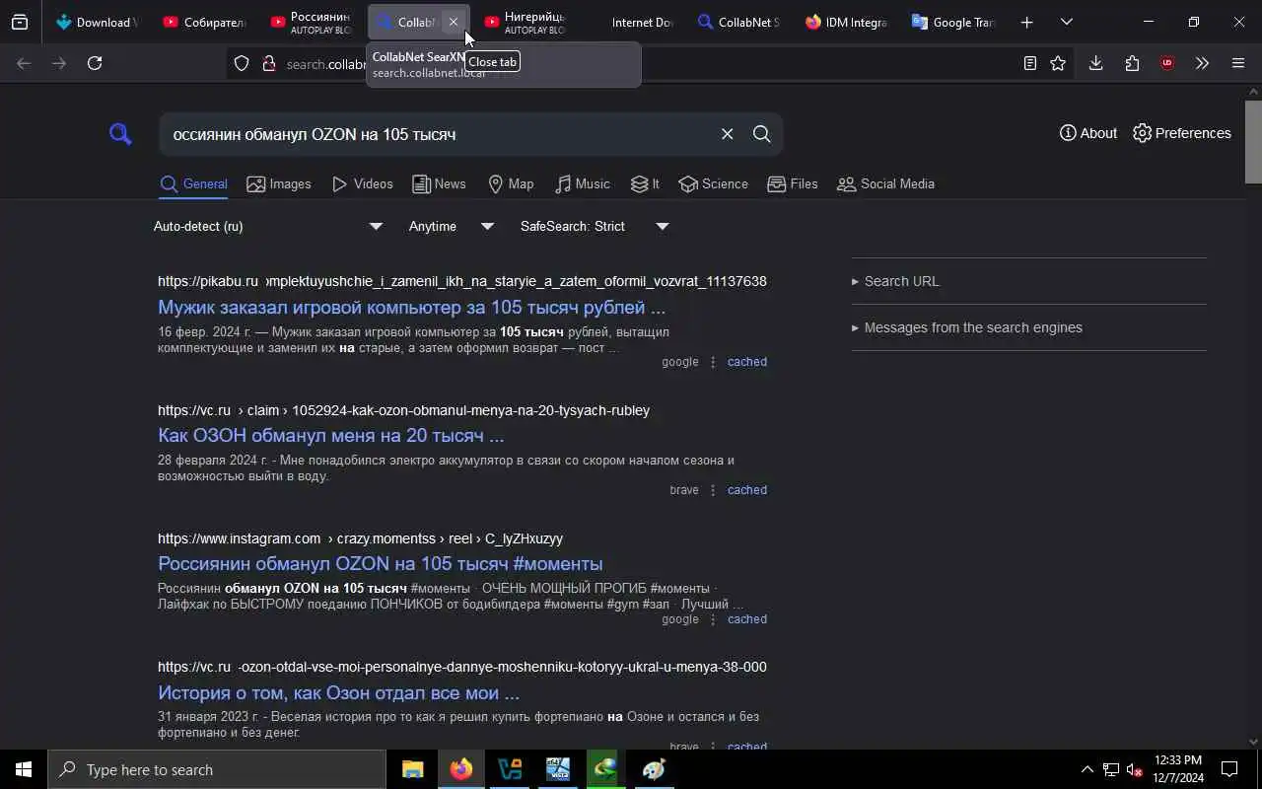Clear the search query text
The width and height of the screenshot is (1262, 789).
(727, 134)
